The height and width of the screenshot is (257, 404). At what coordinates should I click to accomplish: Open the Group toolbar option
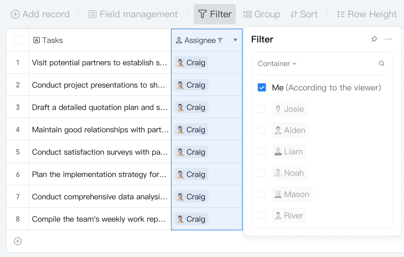[262, 14]
